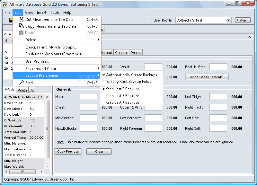The width and height of the screenshot is (257, 185).
Task: Click calendar day 26
Action: [6, 68]
